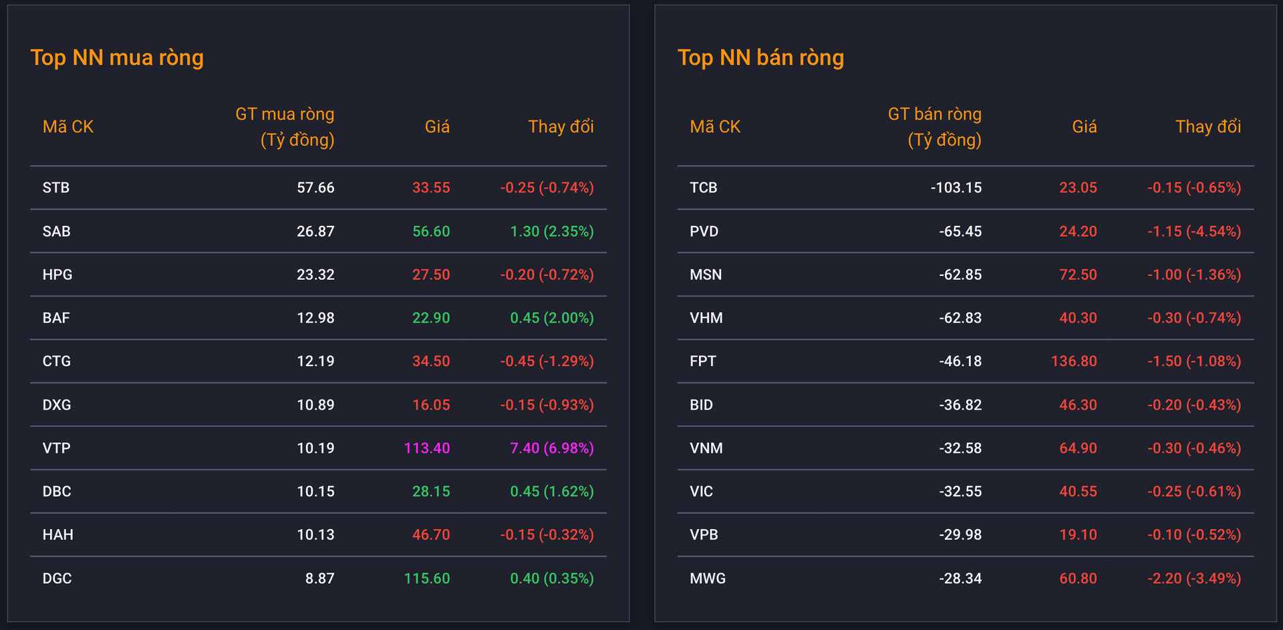This screenshot has height=630, width=1283.
Task: Select the DXG ticker
Action: coord(57,405)
